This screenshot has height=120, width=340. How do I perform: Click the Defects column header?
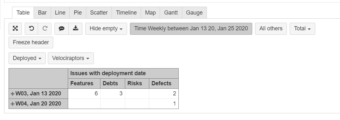click(164, 83)
